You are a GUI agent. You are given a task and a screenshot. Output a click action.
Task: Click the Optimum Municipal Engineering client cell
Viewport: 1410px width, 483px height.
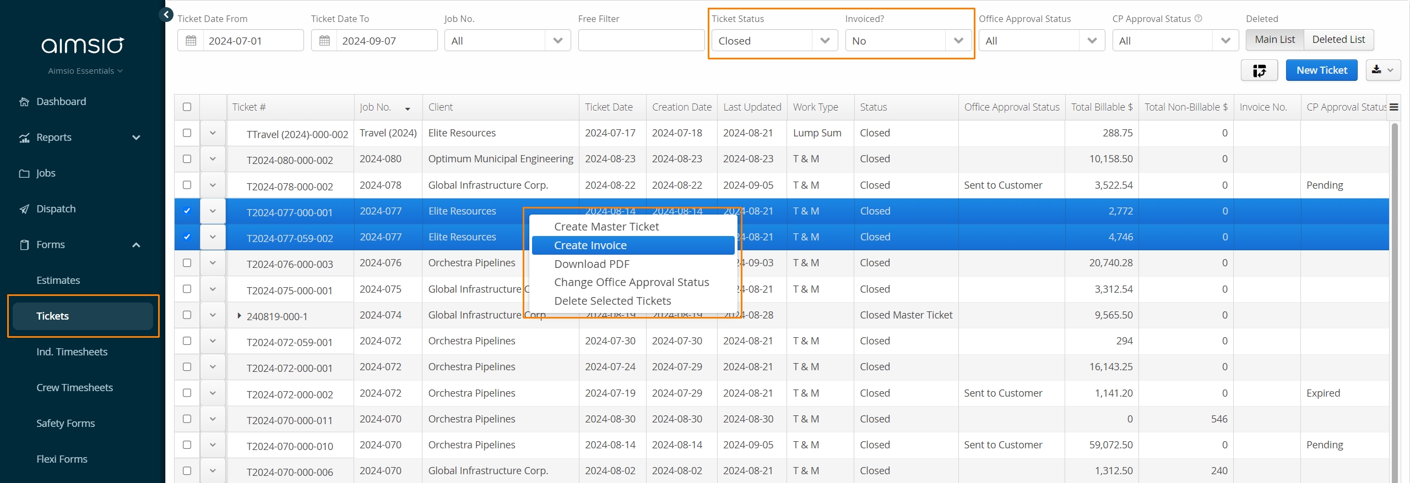coord(501,159)
